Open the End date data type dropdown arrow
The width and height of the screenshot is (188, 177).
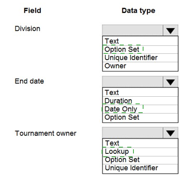click(x=170, y=82)
